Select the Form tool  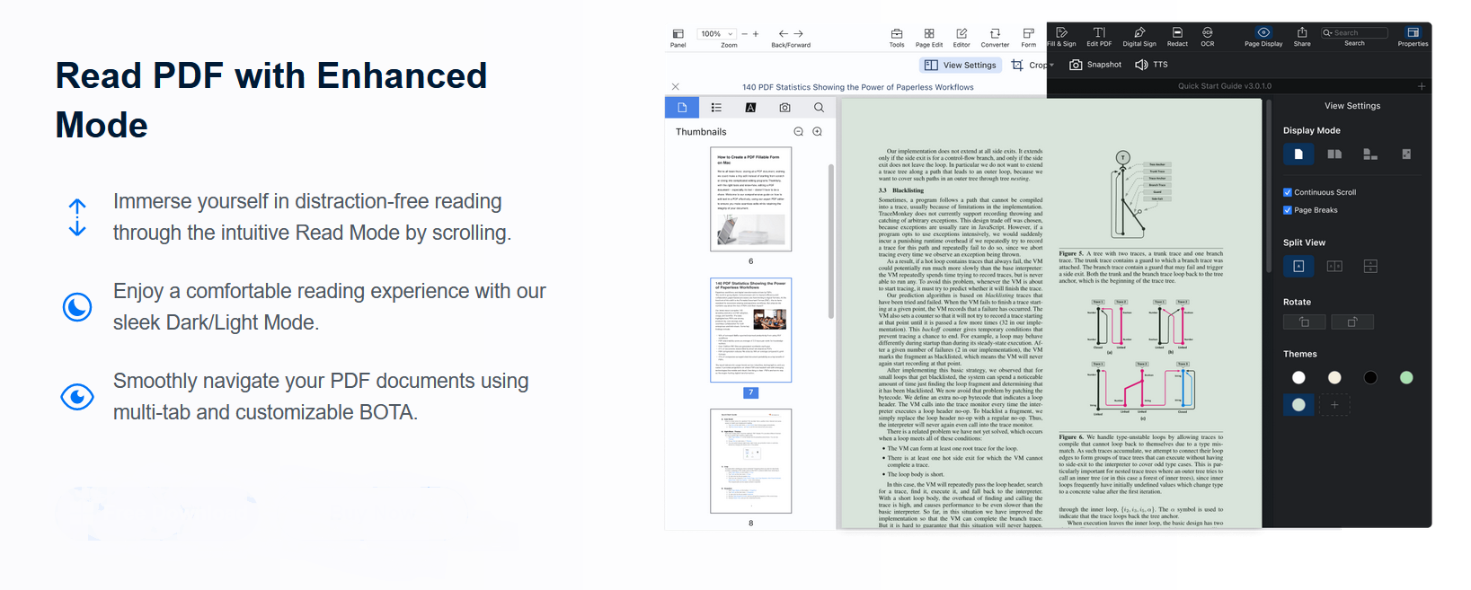point(1029,37)
